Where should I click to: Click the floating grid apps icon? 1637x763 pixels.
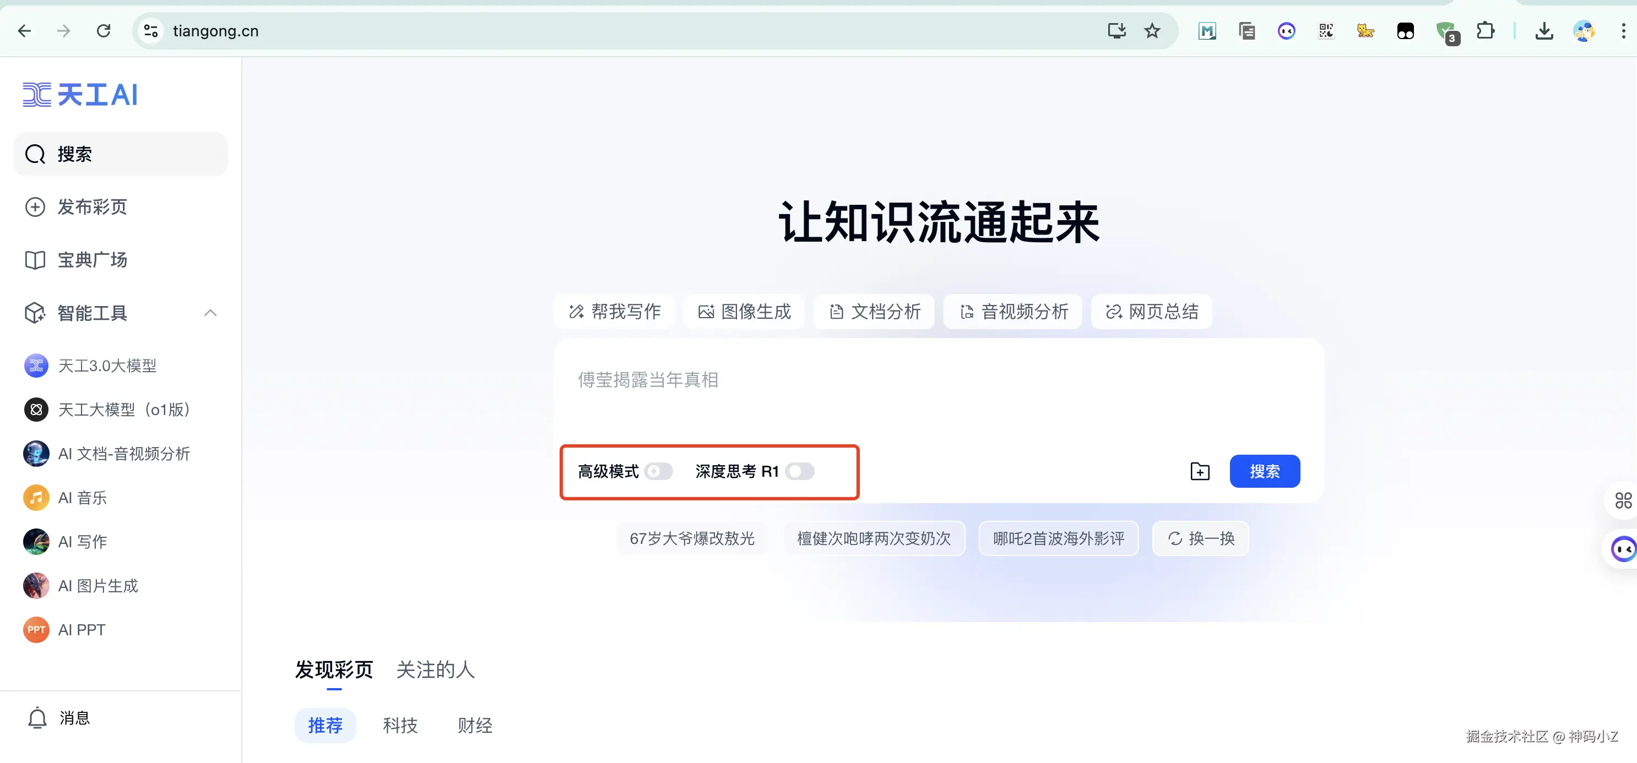1623,500
